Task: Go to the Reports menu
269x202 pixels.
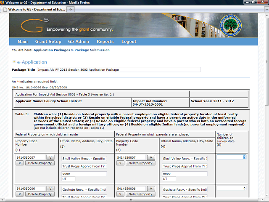Action: click(105, 42)
